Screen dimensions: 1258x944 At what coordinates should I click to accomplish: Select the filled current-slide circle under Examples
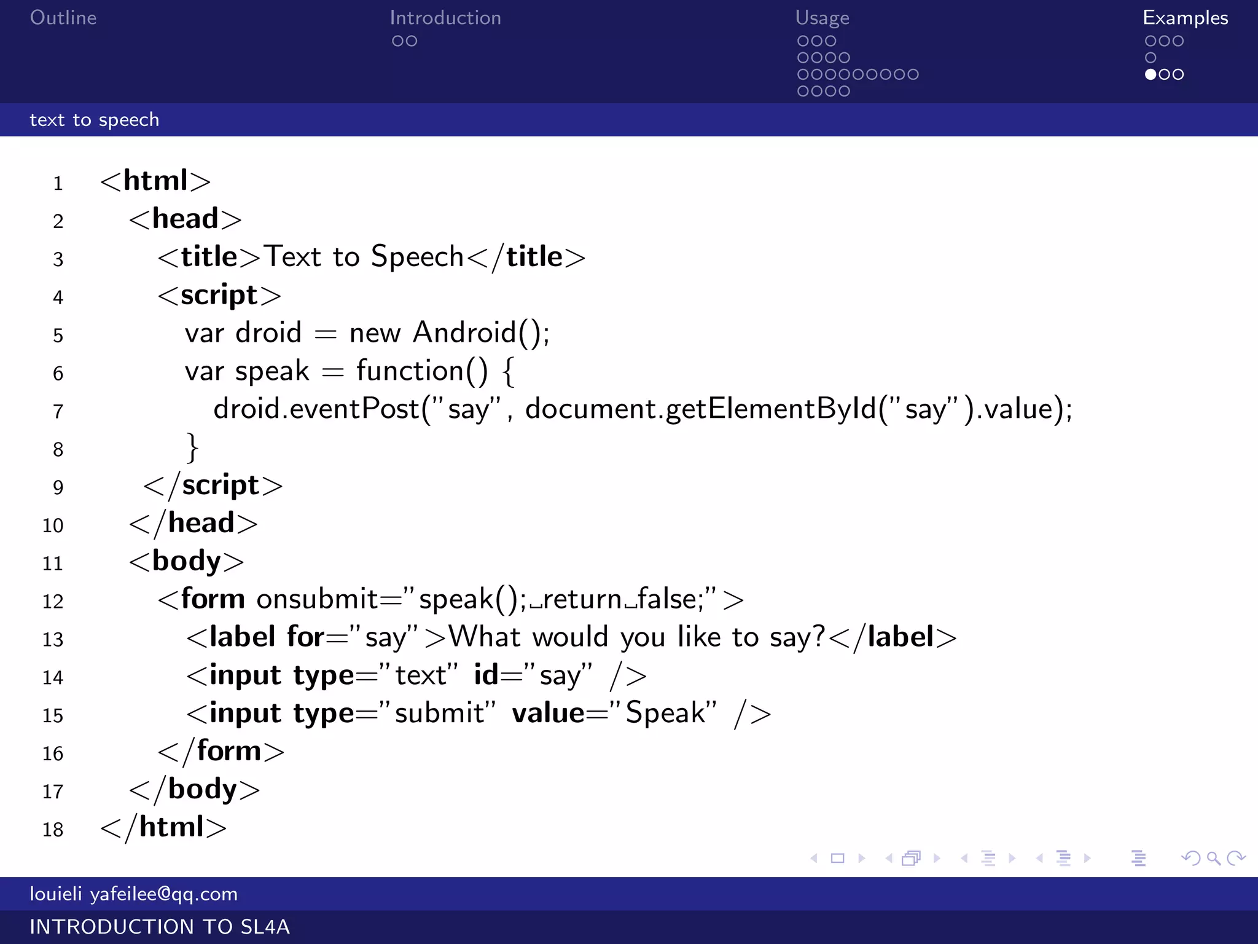click(x=1151, y=74)
